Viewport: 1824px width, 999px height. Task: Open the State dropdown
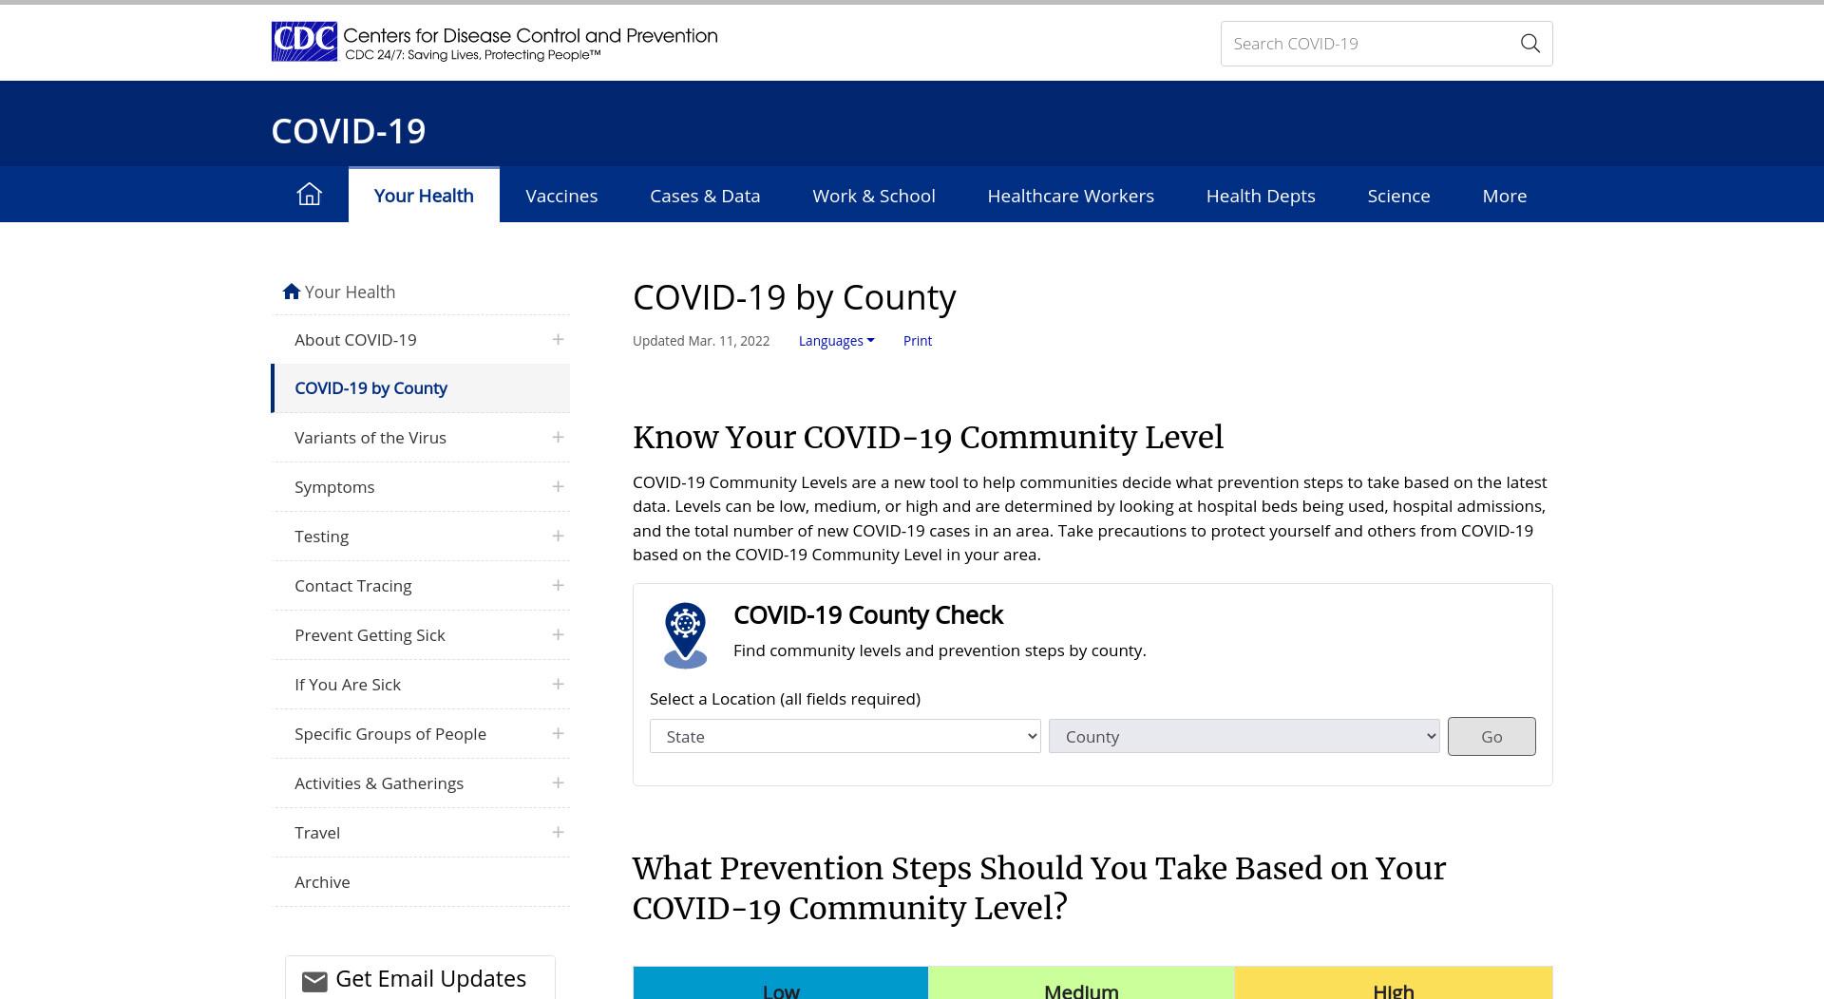(845, 736)
